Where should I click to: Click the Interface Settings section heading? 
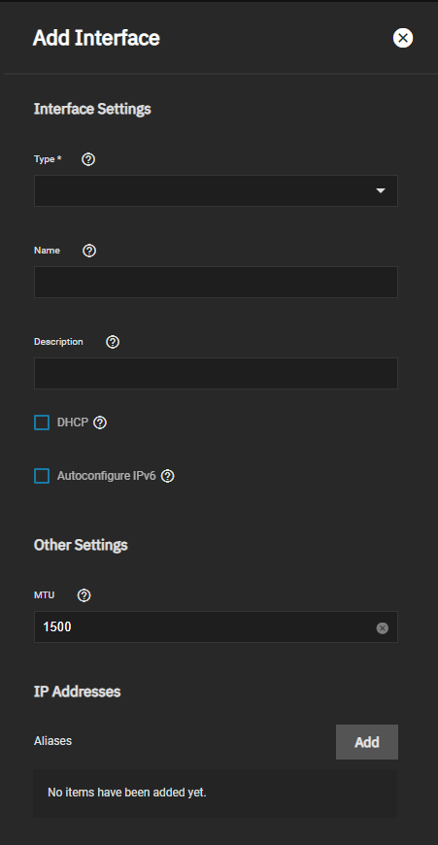(x=92, y=109)
